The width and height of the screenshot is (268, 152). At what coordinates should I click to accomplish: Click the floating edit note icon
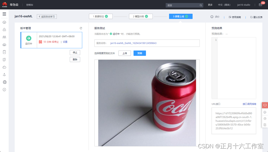click(265, 125)
